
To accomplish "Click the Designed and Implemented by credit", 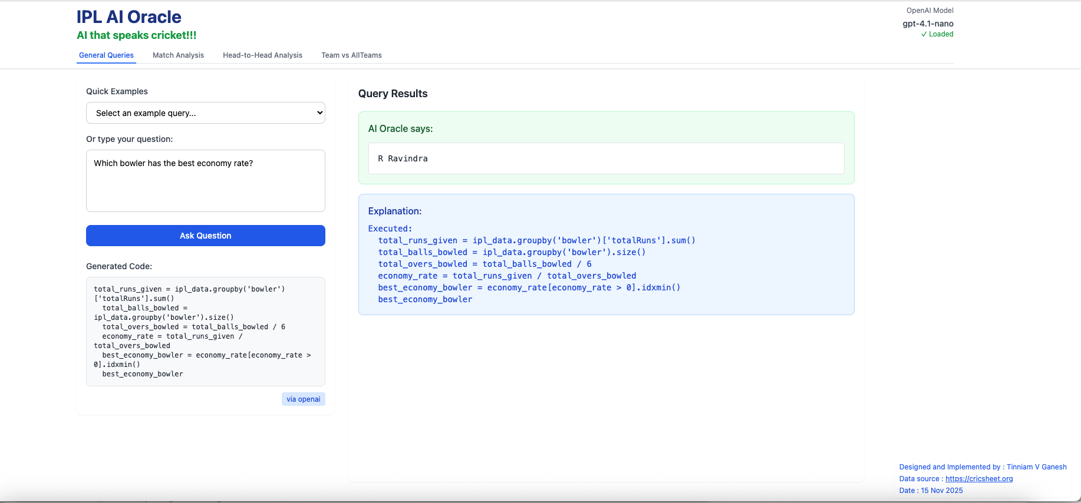I will tap(983, 467).
